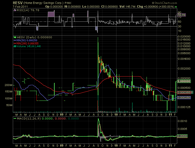The height and width of the screenshot is (148, 195).
Task: Click the company name Home Energy Savings Corp.
Action: [x=43, y=3]
